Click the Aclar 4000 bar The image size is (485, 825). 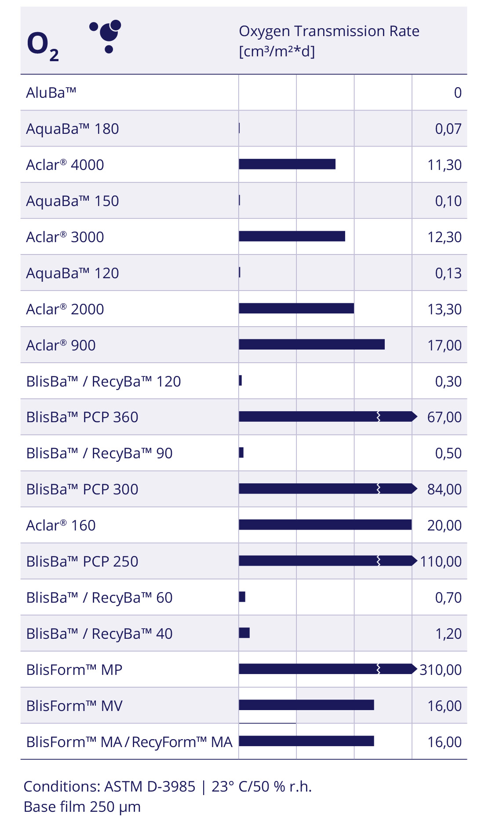[x=287, y=164]
